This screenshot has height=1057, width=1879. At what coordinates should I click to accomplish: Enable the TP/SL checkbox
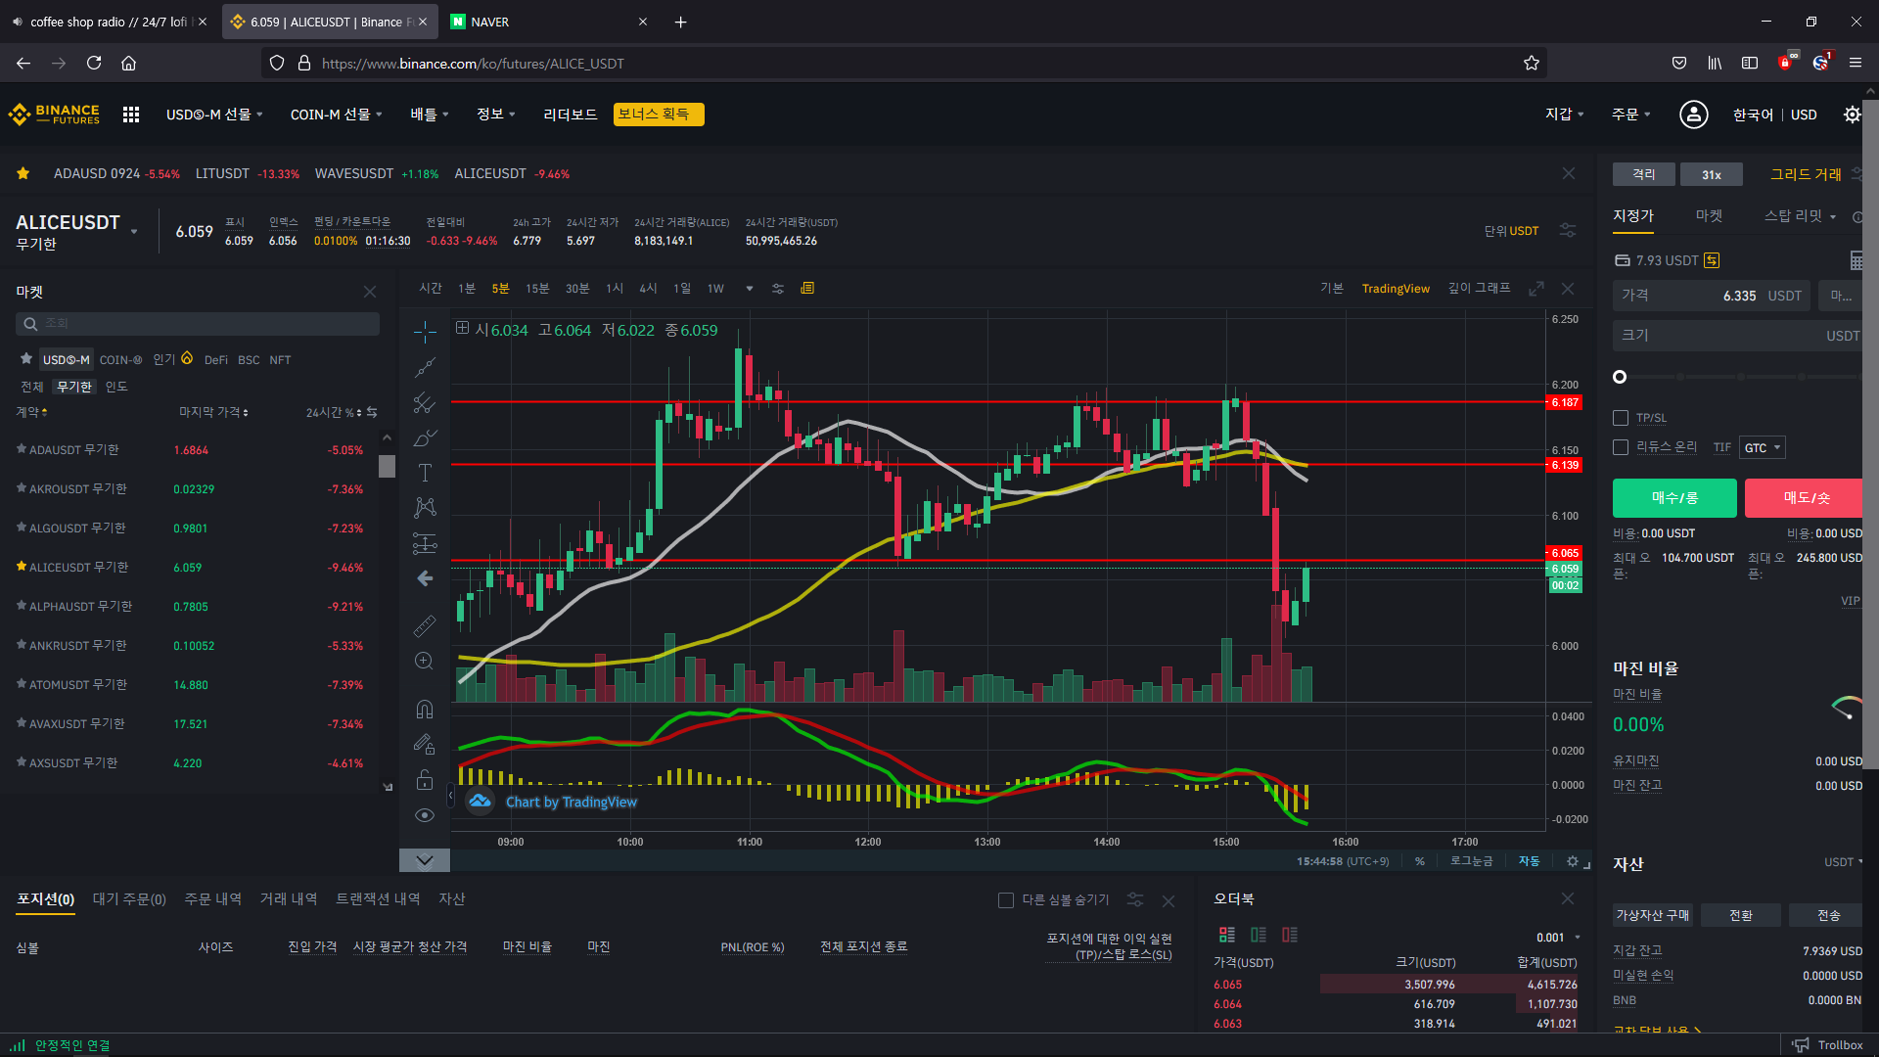[x=1621, y=418]
